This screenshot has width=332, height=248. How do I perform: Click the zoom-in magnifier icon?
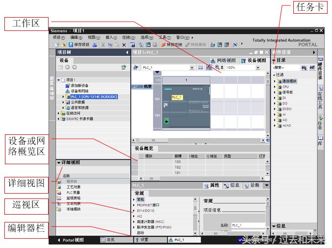click(217, 68)
